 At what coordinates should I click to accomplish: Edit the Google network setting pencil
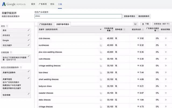(x=28, y=40)
